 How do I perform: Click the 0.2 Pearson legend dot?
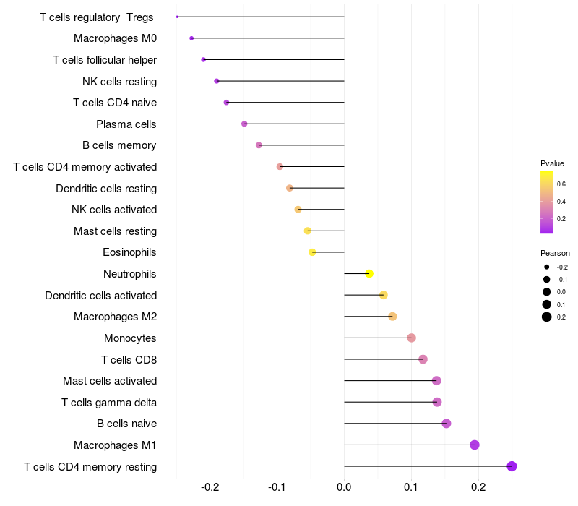pos(547,317)
